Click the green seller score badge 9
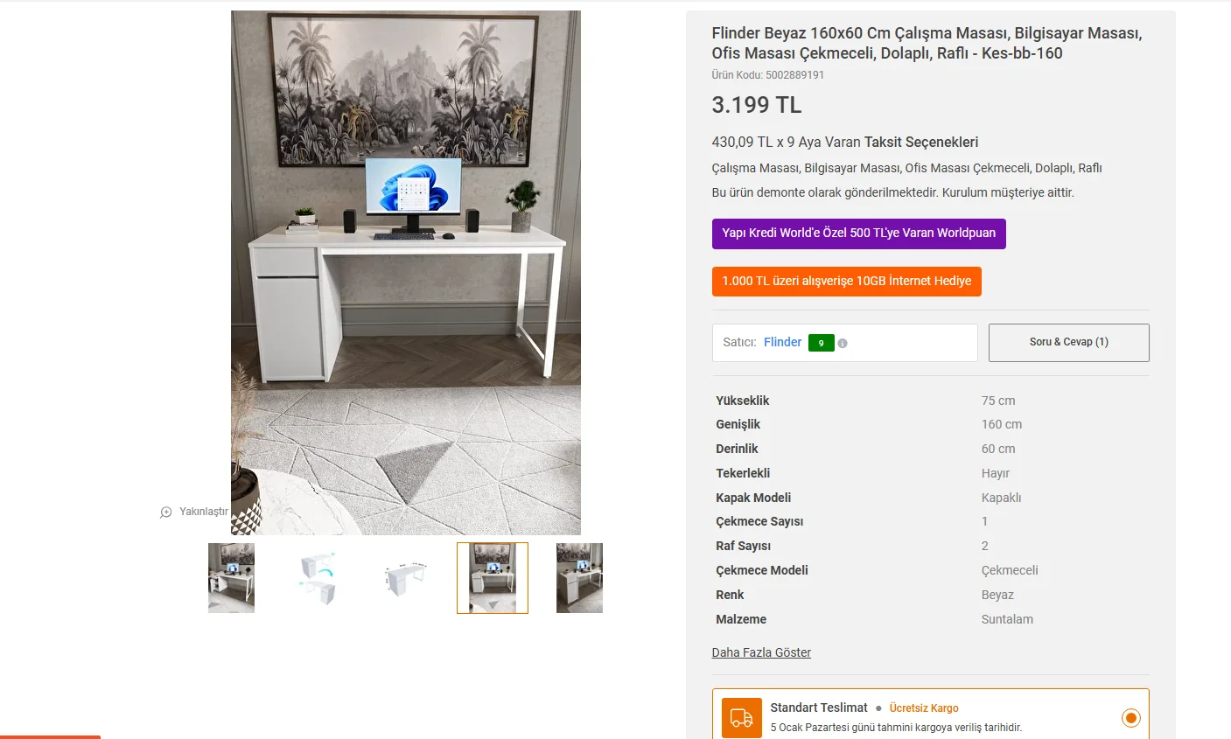 click(x=821, y=343)
